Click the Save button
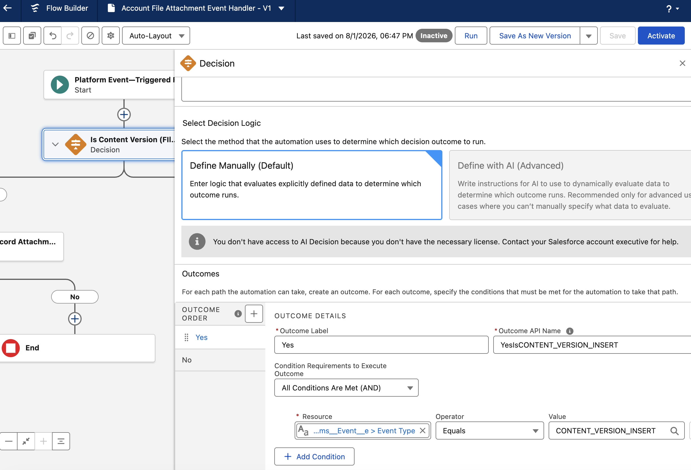This screenshot has height=470, width=691. pyautogui.click(x=618, y=36)
